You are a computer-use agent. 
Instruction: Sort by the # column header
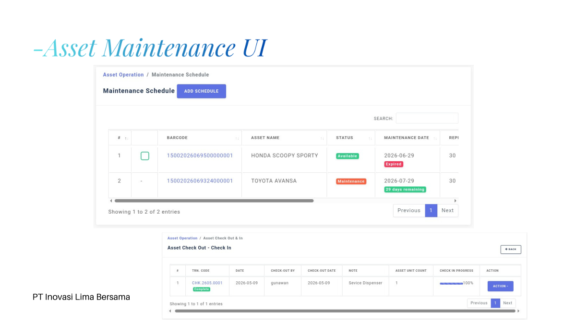point(120,138)
